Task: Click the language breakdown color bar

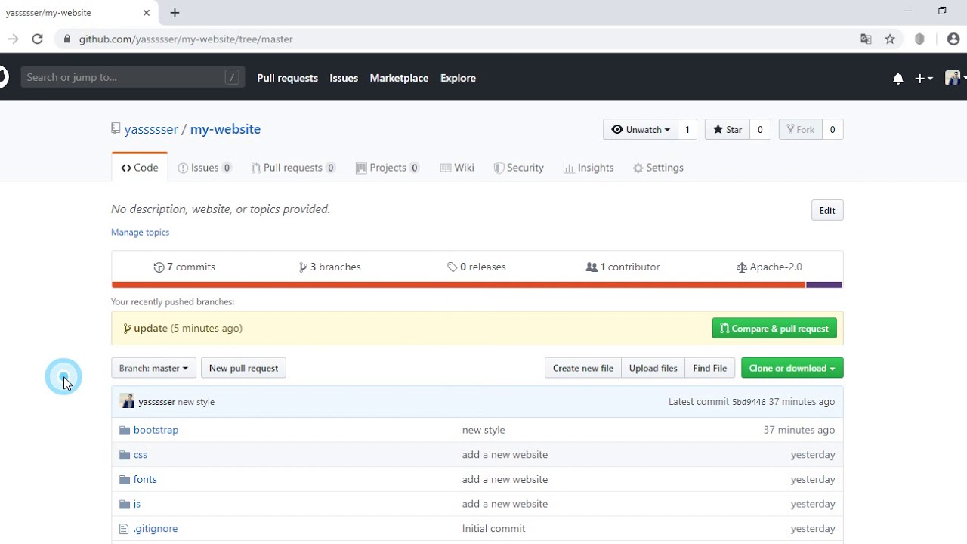Action: pyautogui.click(x=477, y=285)
